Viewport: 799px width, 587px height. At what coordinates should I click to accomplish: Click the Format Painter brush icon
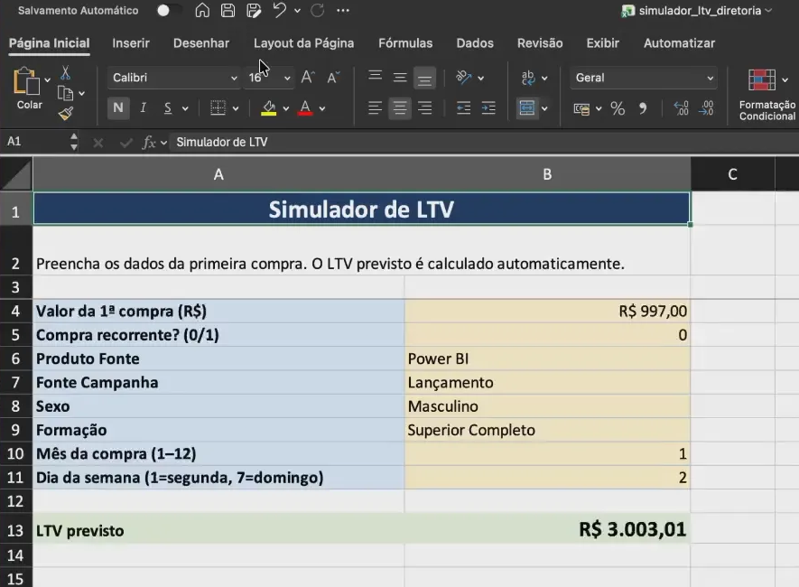pos(66,113)
